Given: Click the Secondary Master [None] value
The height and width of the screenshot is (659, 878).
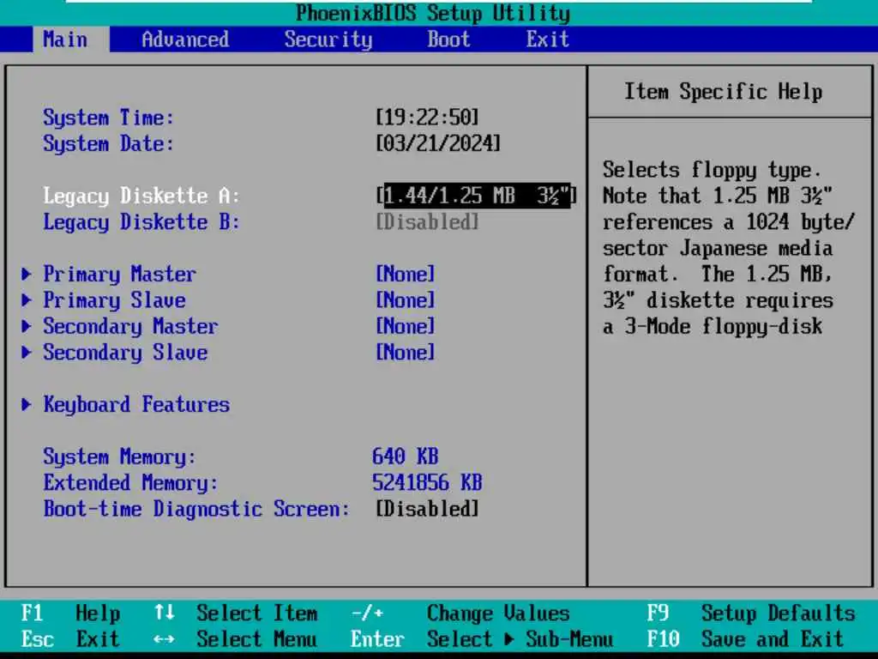Looking at the screenshot, I should (x=406, y=326).
